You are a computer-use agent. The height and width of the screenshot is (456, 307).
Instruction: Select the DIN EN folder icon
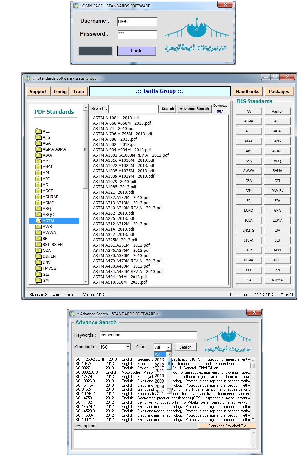click(x=38, y=256)
